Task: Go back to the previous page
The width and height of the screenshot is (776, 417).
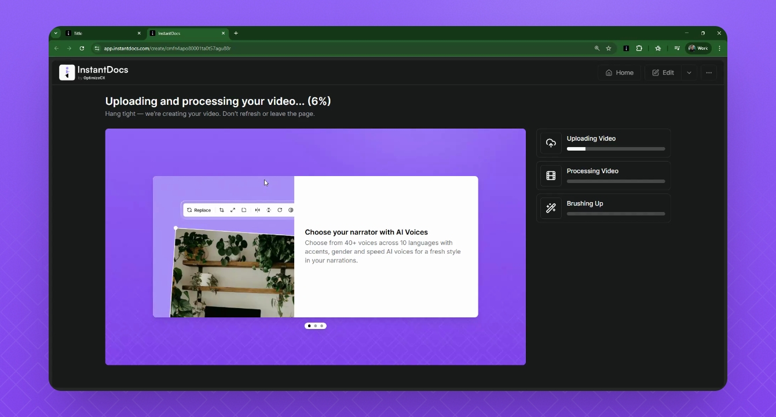Action: point(56,49)
